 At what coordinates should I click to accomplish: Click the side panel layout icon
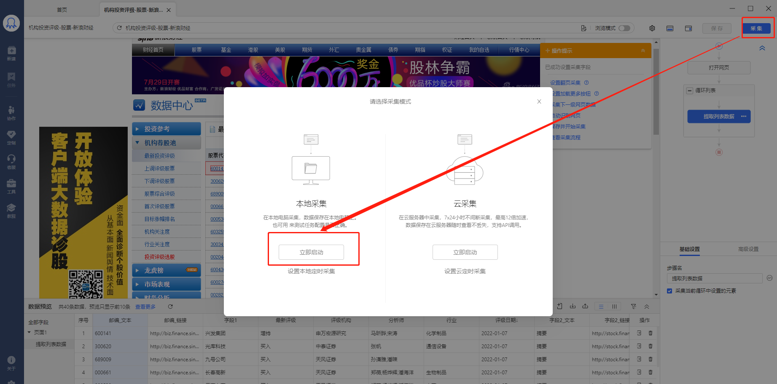click(x=688, y=28)
